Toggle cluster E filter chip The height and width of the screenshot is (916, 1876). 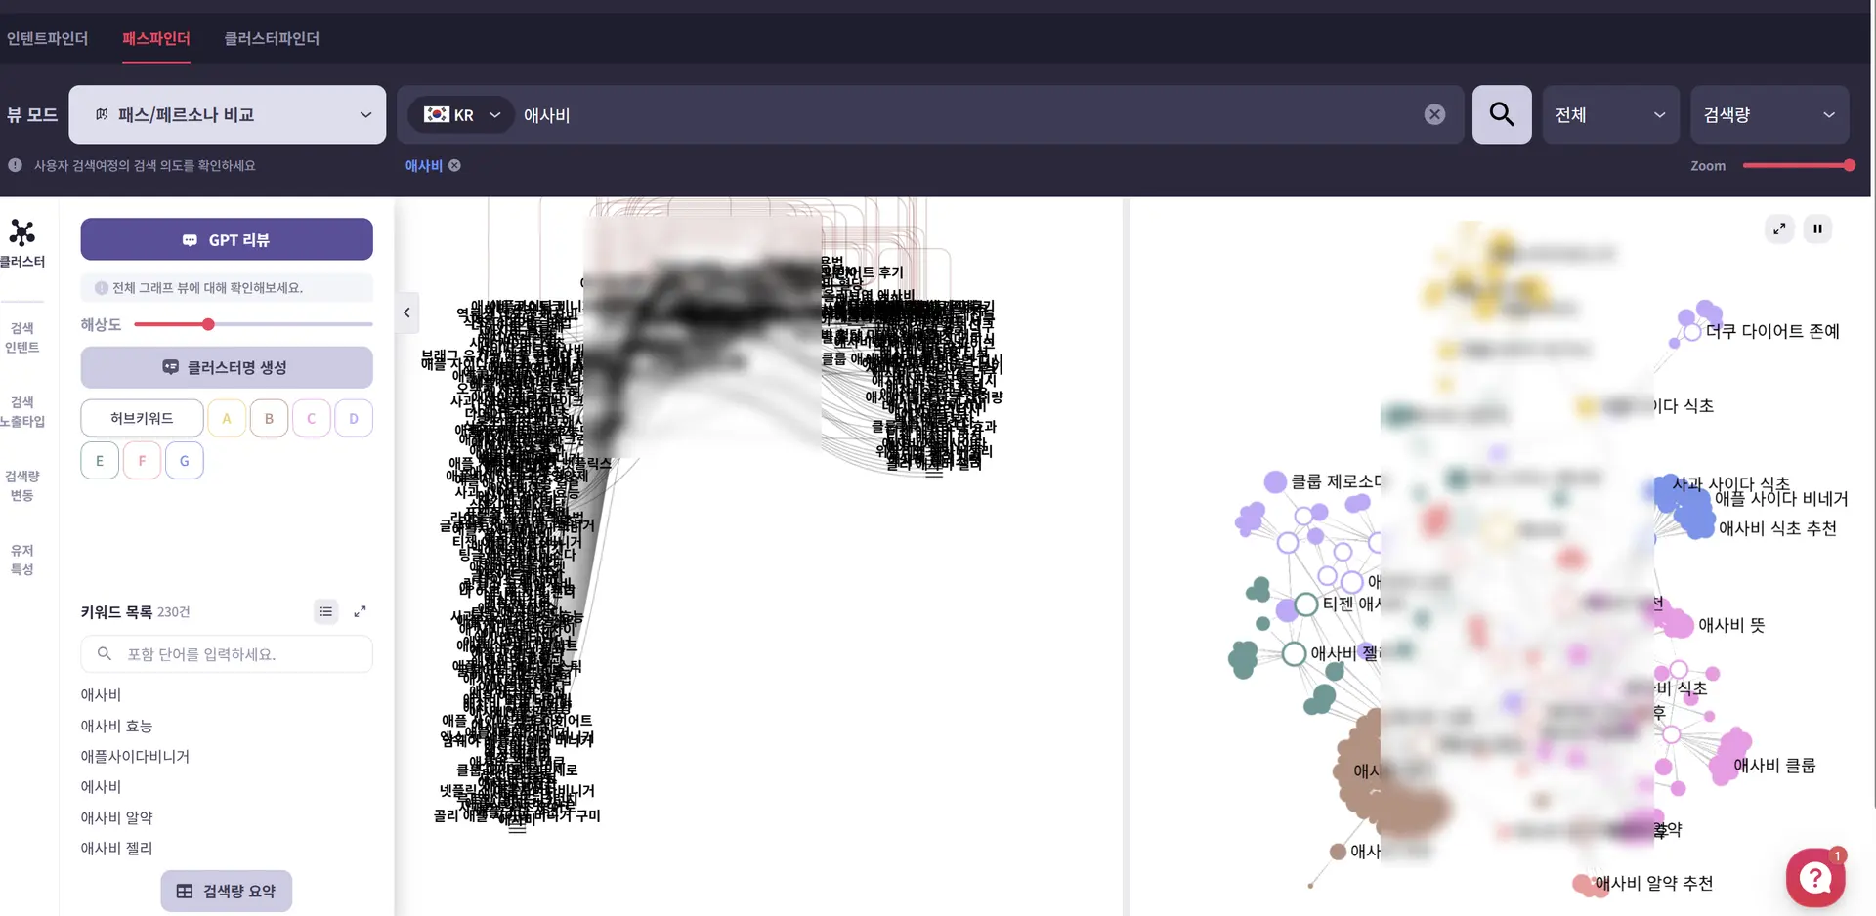[100, 461]
